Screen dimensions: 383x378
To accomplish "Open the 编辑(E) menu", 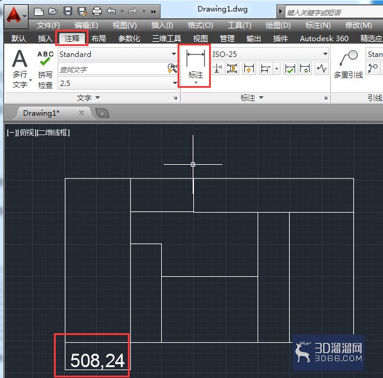I will [86, 25].
